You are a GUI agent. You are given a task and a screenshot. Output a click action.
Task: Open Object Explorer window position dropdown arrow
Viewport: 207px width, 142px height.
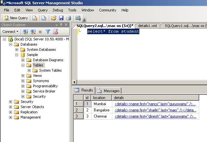[x=57, y=25]
